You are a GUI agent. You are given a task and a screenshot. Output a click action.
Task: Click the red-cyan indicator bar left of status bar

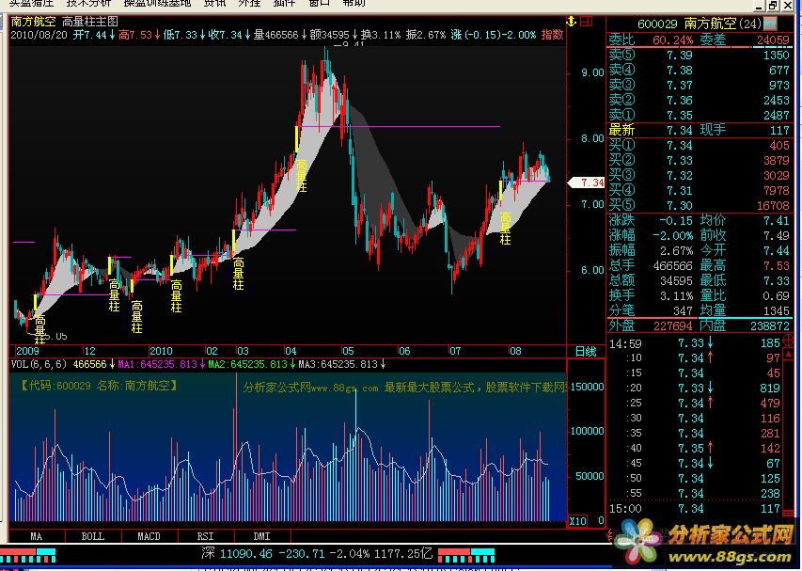27,555
